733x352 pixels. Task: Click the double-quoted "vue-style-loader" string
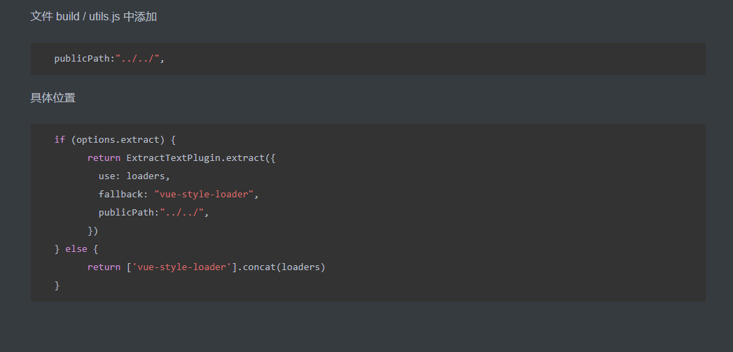(x=204, y=195)
